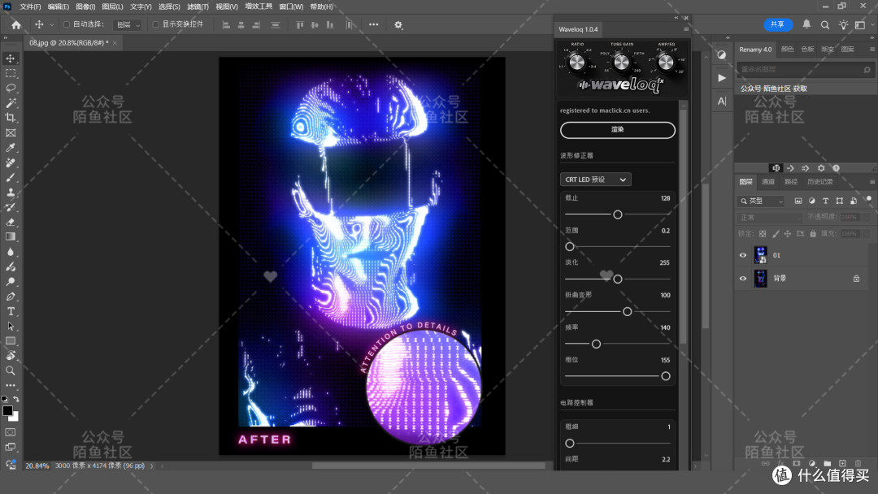
Task: Select the Crop tool
Action: pyautogui.click(x=11, y=118)
